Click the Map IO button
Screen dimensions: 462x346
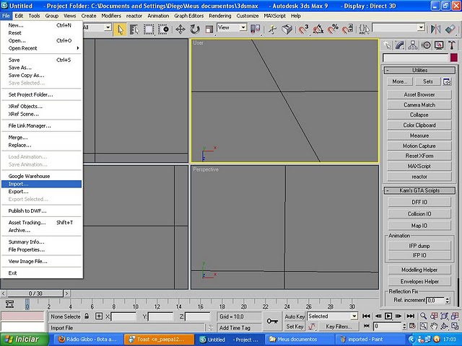419,226
